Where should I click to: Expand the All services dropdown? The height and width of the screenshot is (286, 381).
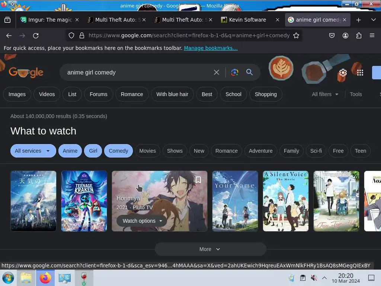33,151
